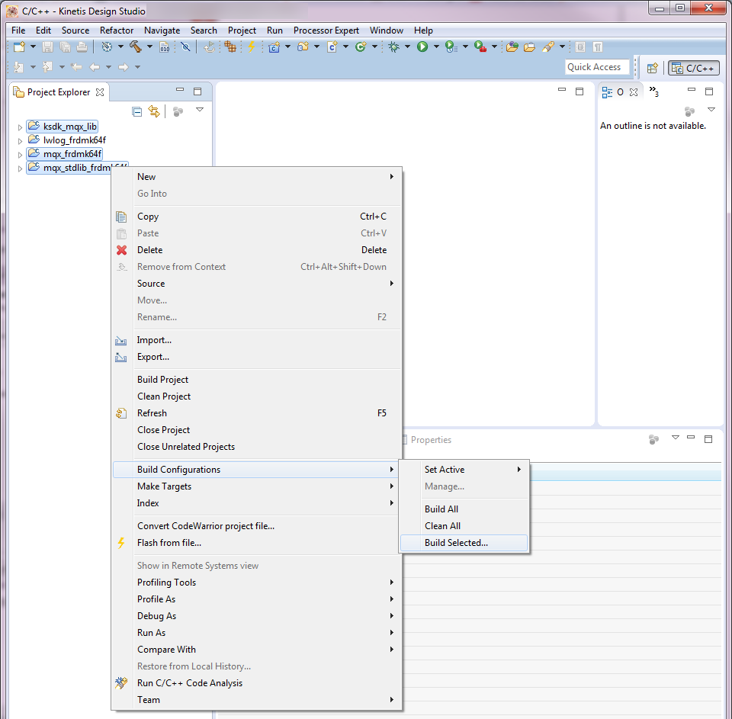The width and height of the screenshot is (732, 719).
Task: Click Flash from file... entry
Action: pos(257,543)
